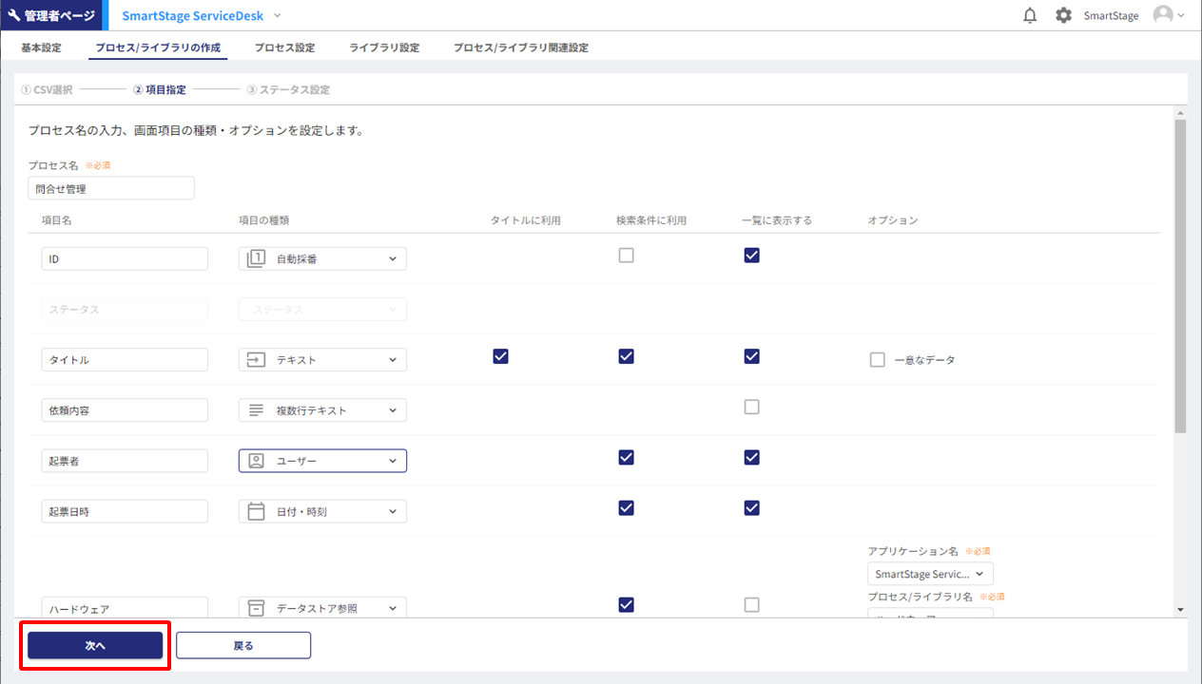Open the 起票日時 日付・時刻 type dropdown

pyautogui.click(x=322, y=511)
